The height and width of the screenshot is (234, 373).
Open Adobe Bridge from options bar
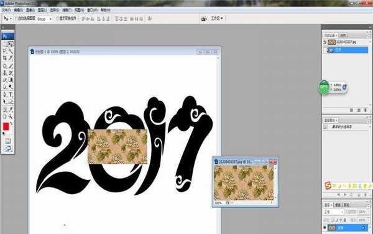pyautogui.click(x=204, y=19)
